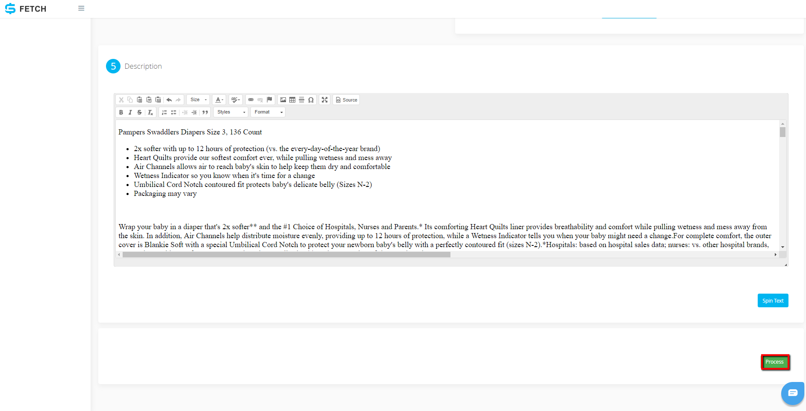Click the bullet starting 'Umbilical Cord Notch contoured'
Viewport: 806px width, 411px height.
coord(253,185)
